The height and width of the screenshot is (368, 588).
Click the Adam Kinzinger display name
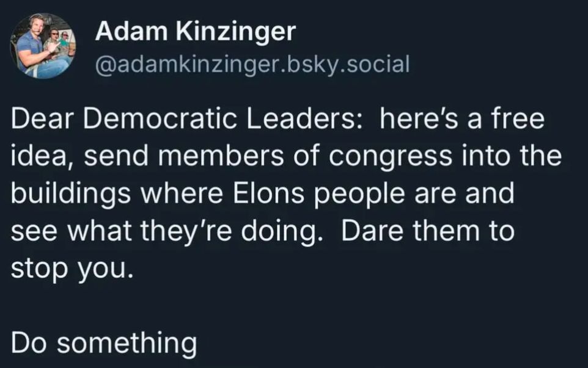tap(196, 32)
